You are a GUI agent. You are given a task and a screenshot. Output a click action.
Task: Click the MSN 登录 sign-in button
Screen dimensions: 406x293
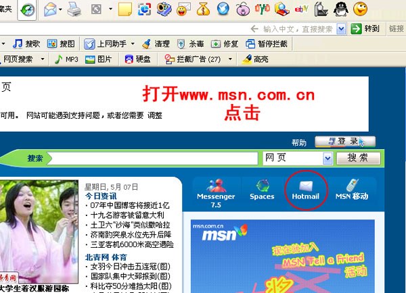[x=345, y=142]
